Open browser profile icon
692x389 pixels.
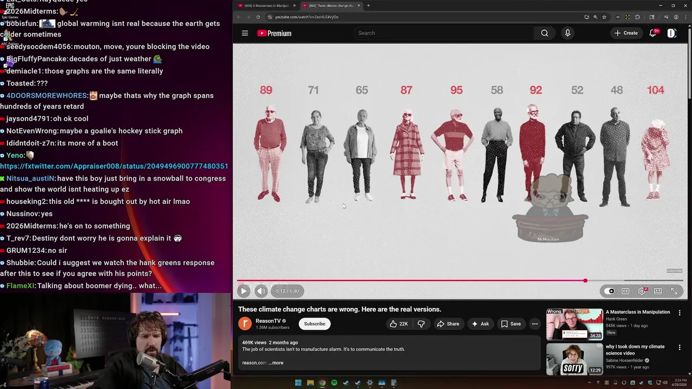(676, 17)
